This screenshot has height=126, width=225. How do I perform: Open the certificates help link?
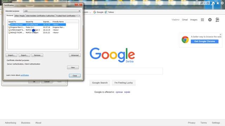(x=25, y=75)
